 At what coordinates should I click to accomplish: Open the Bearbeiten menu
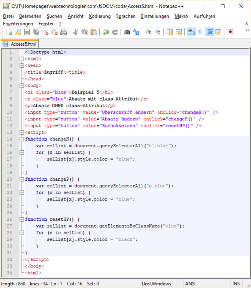[30, 16]
